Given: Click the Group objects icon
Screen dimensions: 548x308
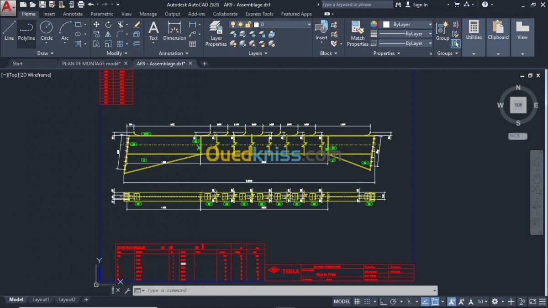Looking at the screenshot, I should pos(442,31).
